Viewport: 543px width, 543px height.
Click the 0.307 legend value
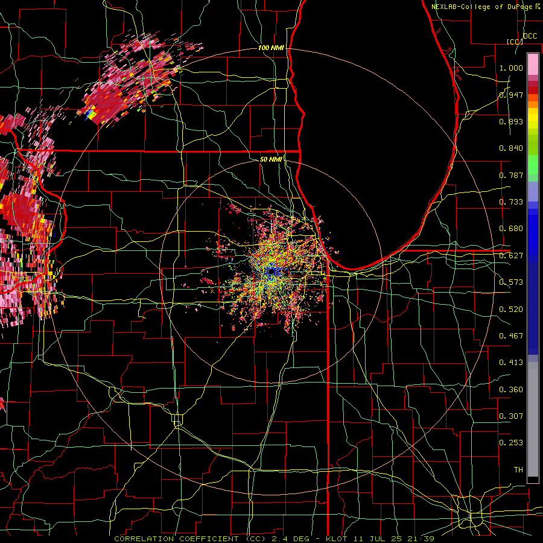511,416
